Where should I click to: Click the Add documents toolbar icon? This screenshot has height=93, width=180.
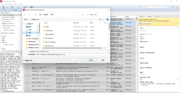point(4,7)
